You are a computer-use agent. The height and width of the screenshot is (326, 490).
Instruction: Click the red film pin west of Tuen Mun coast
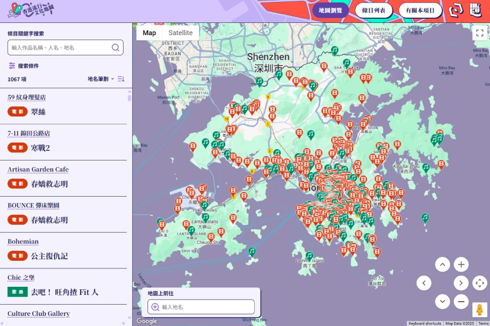(x=193, y=147)
